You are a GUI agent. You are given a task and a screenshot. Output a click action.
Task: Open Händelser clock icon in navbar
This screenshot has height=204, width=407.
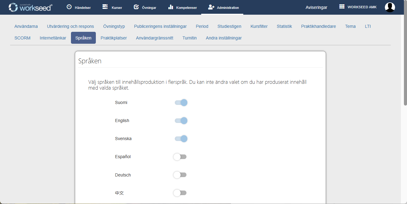69,7
